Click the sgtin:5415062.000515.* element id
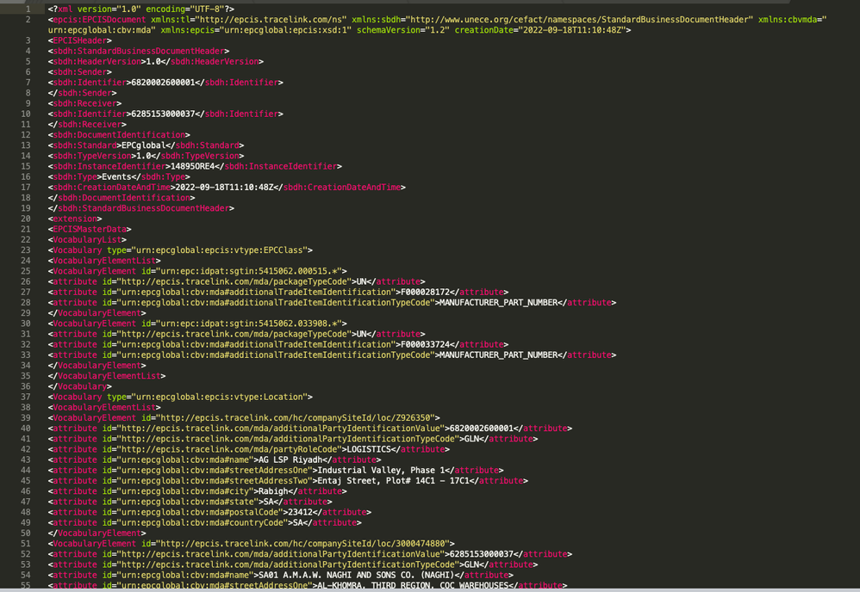This screenshot has height=592, width=860. click(250, 271)
